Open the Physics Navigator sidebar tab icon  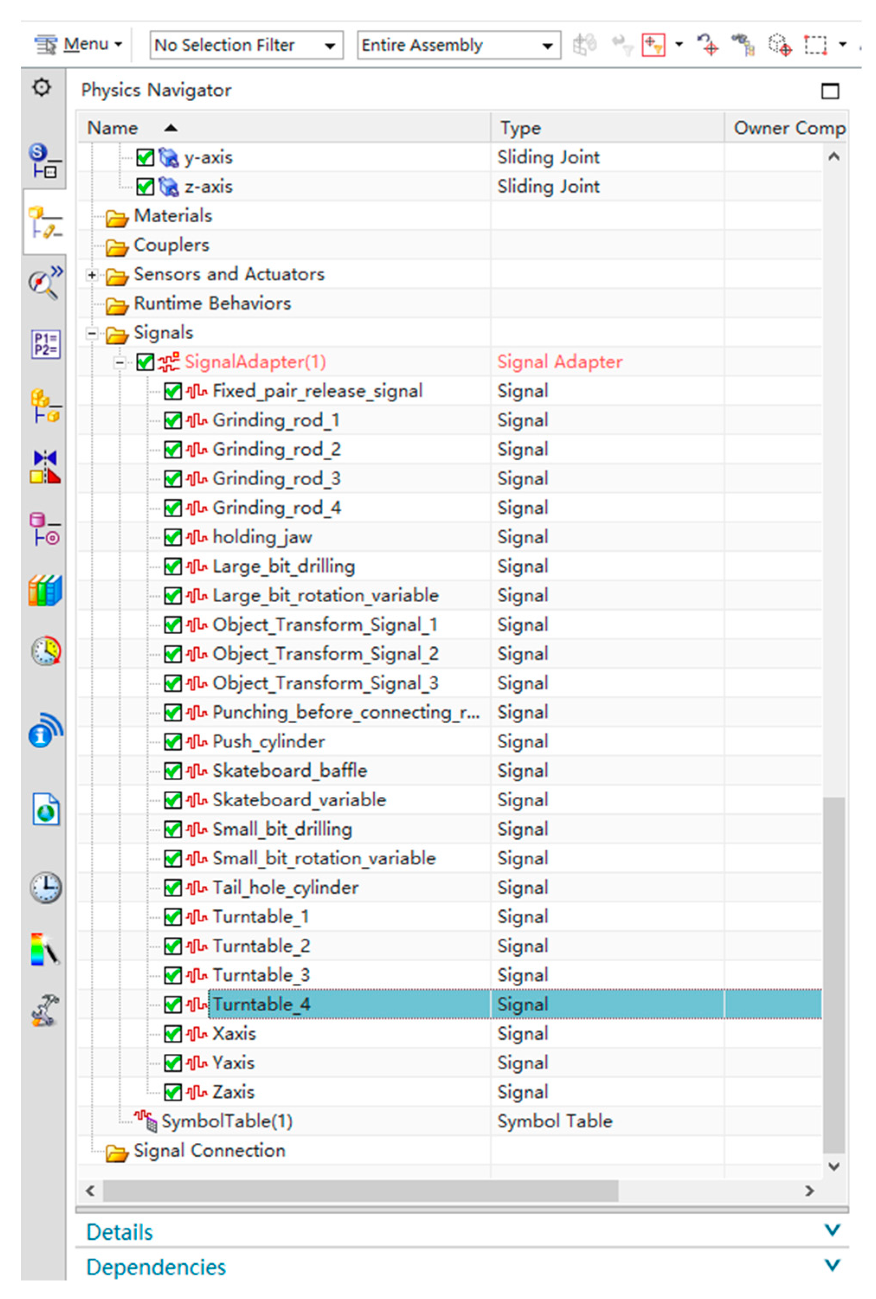pos(45,222)
